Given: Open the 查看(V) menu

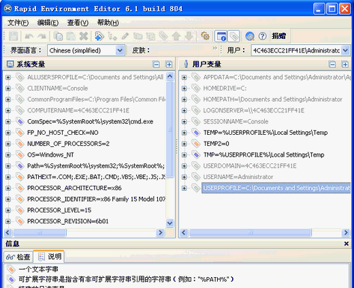Looking at the screenshot, I should 78,22.
